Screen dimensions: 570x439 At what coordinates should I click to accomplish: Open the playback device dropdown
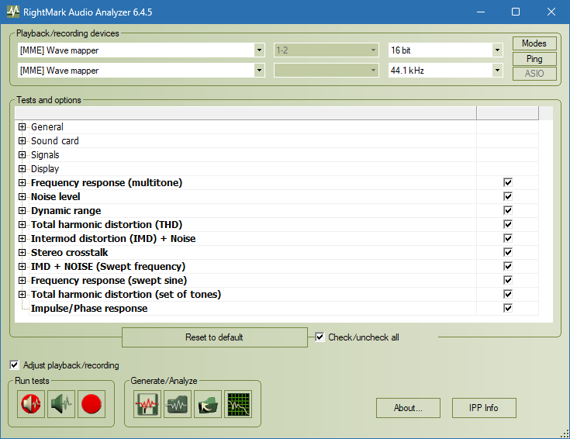click(x=259, y=50)
